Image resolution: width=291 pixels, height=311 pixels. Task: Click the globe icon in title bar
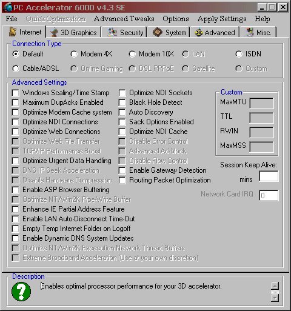(x=8, y=7)
